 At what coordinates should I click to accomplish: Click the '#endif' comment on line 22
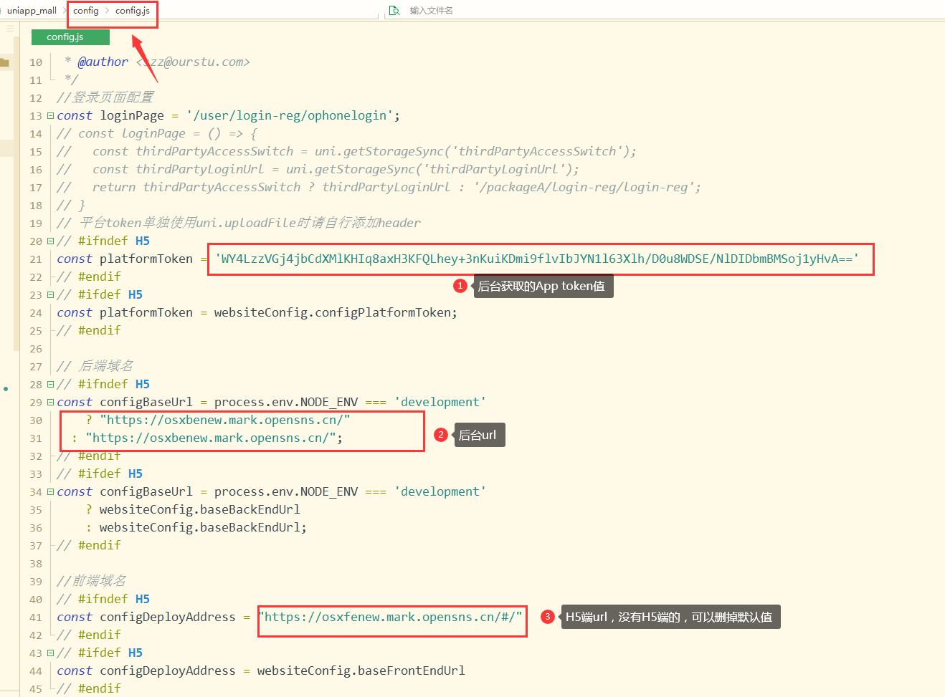tap(89, 277)
